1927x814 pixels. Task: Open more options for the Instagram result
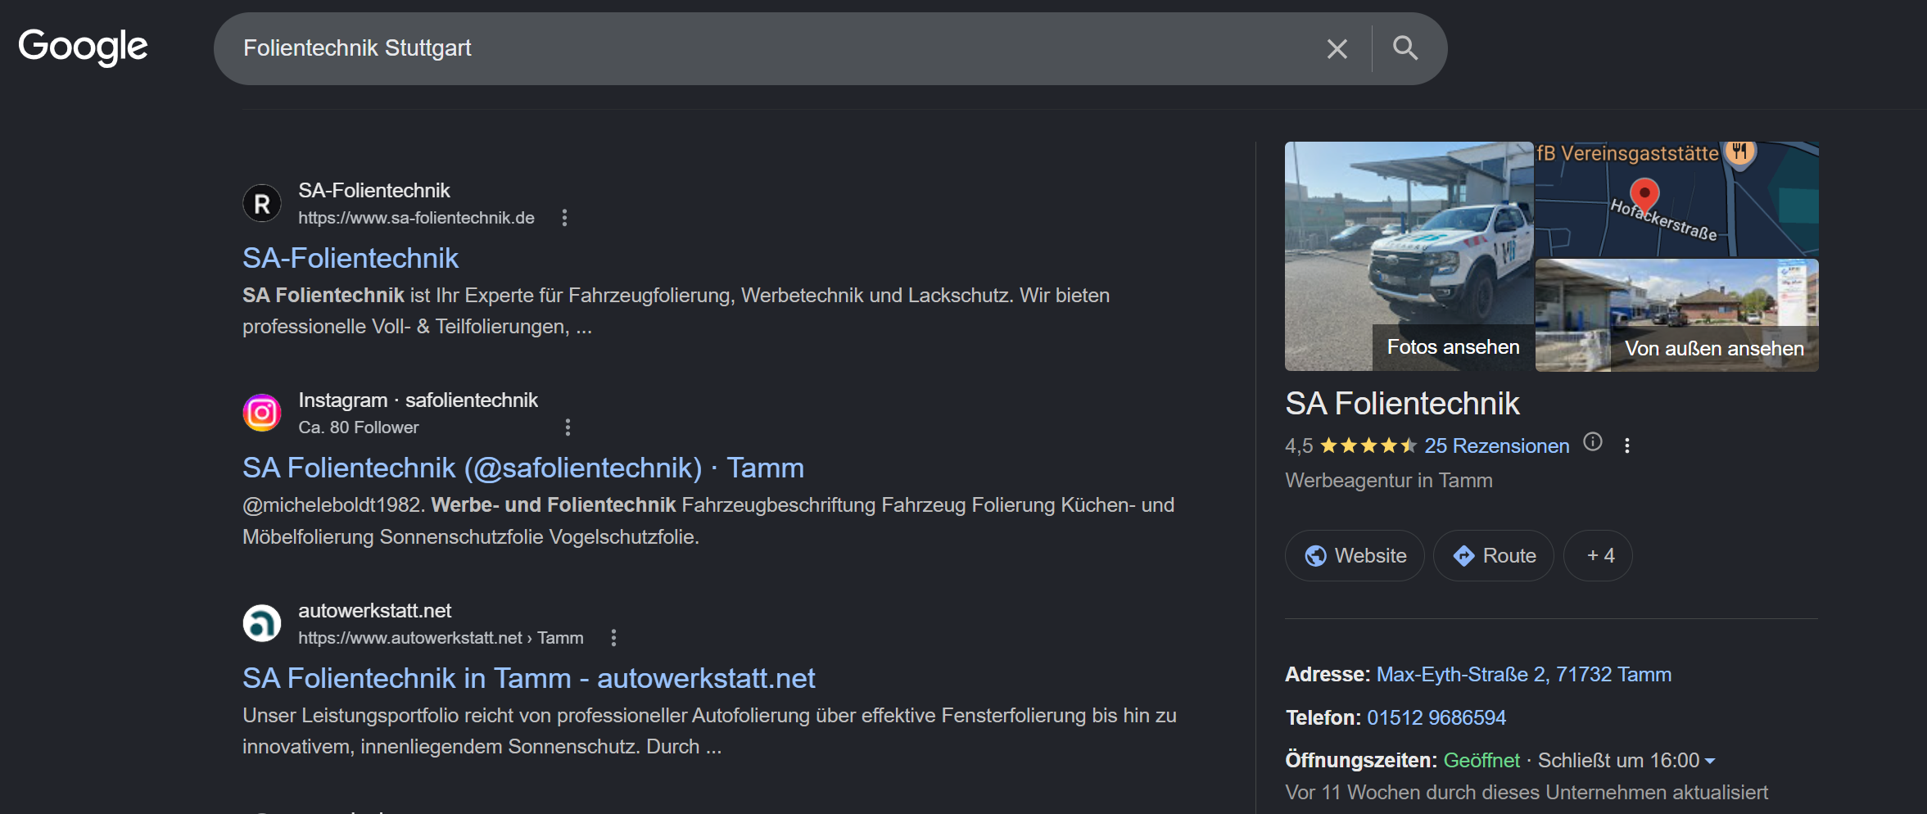tap(568, 427)
